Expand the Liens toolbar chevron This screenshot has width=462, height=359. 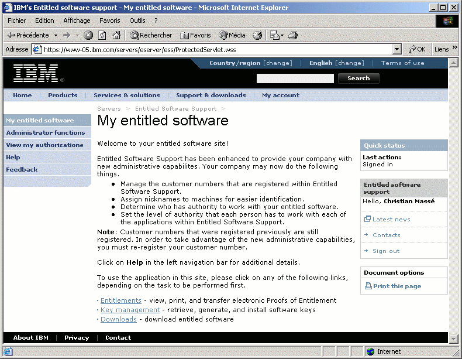click(x=454, y=47)
